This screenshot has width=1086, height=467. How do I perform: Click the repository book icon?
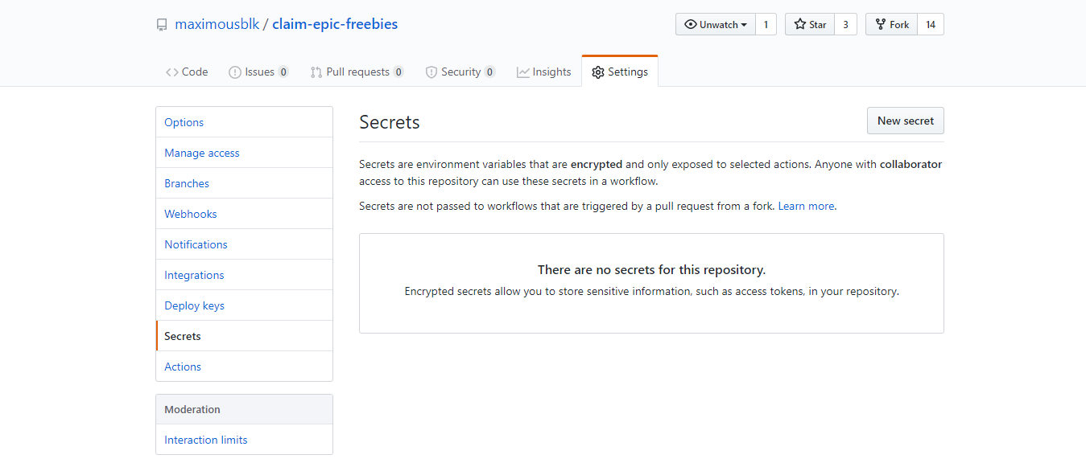pos(163,25)
